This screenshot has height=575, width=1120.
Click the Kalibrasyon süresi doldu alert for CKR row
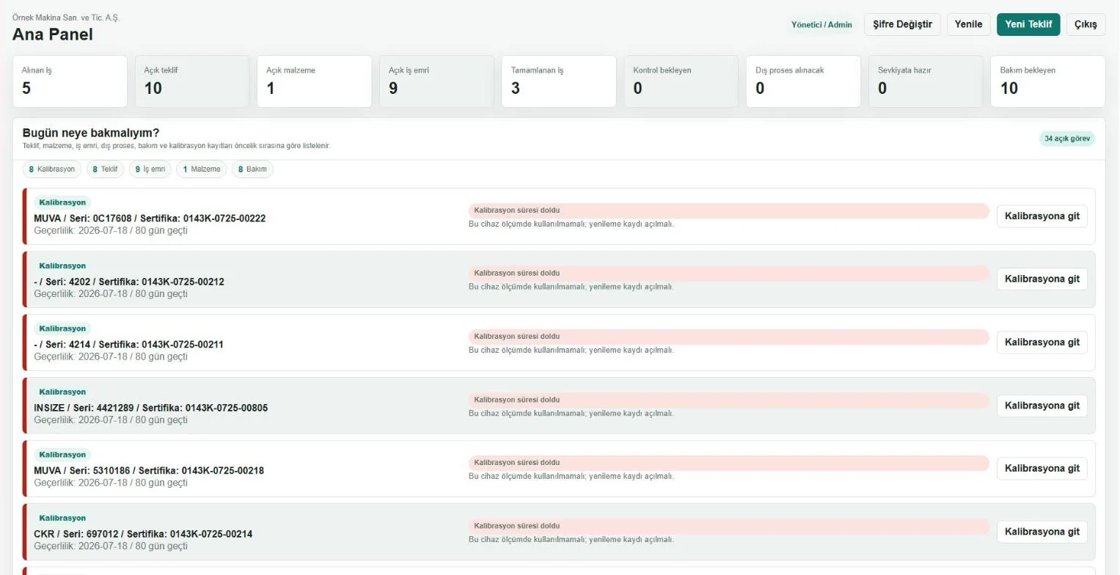point(729,526)
